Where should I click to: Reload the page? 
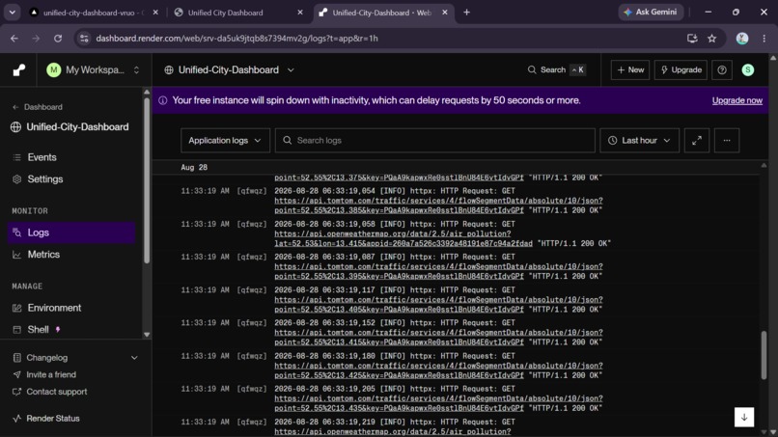click(58, 39)
